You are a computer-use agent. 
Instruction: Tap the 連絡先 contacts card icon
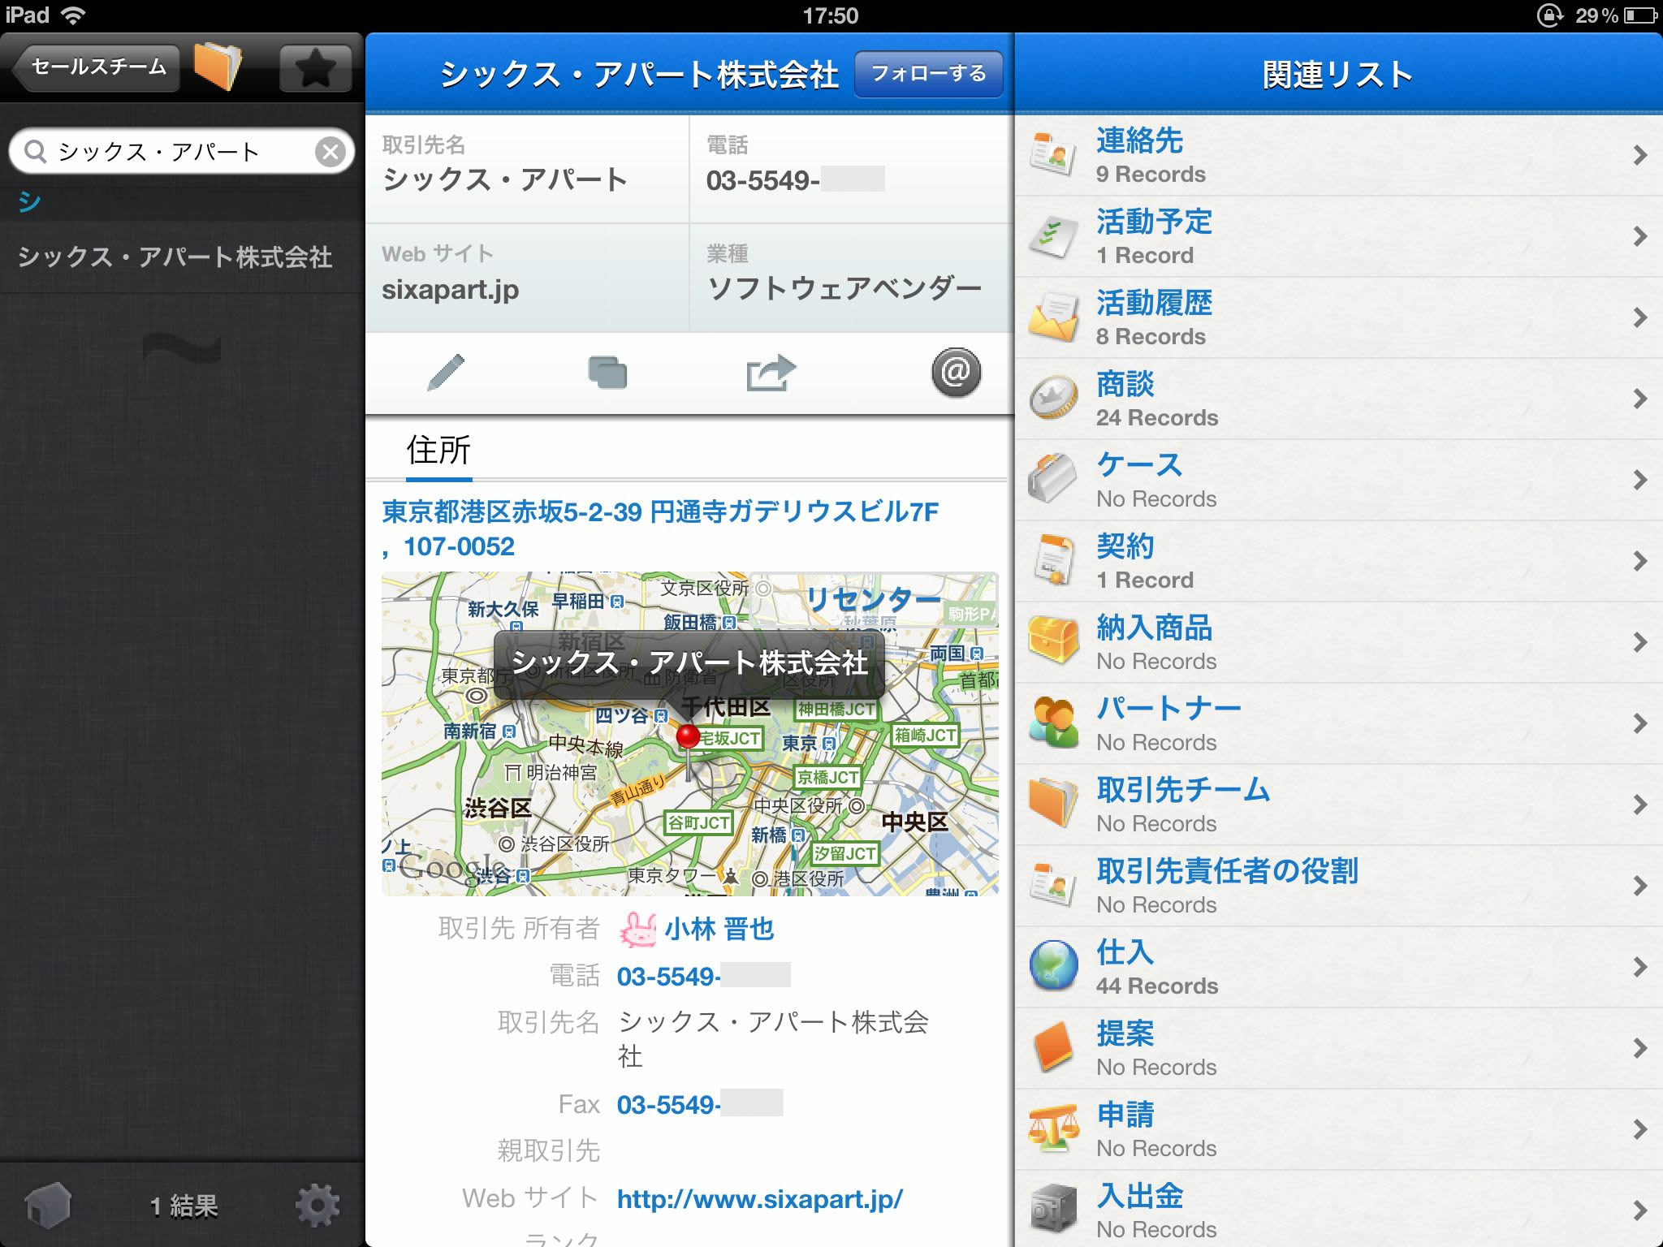coord(1053,154)
